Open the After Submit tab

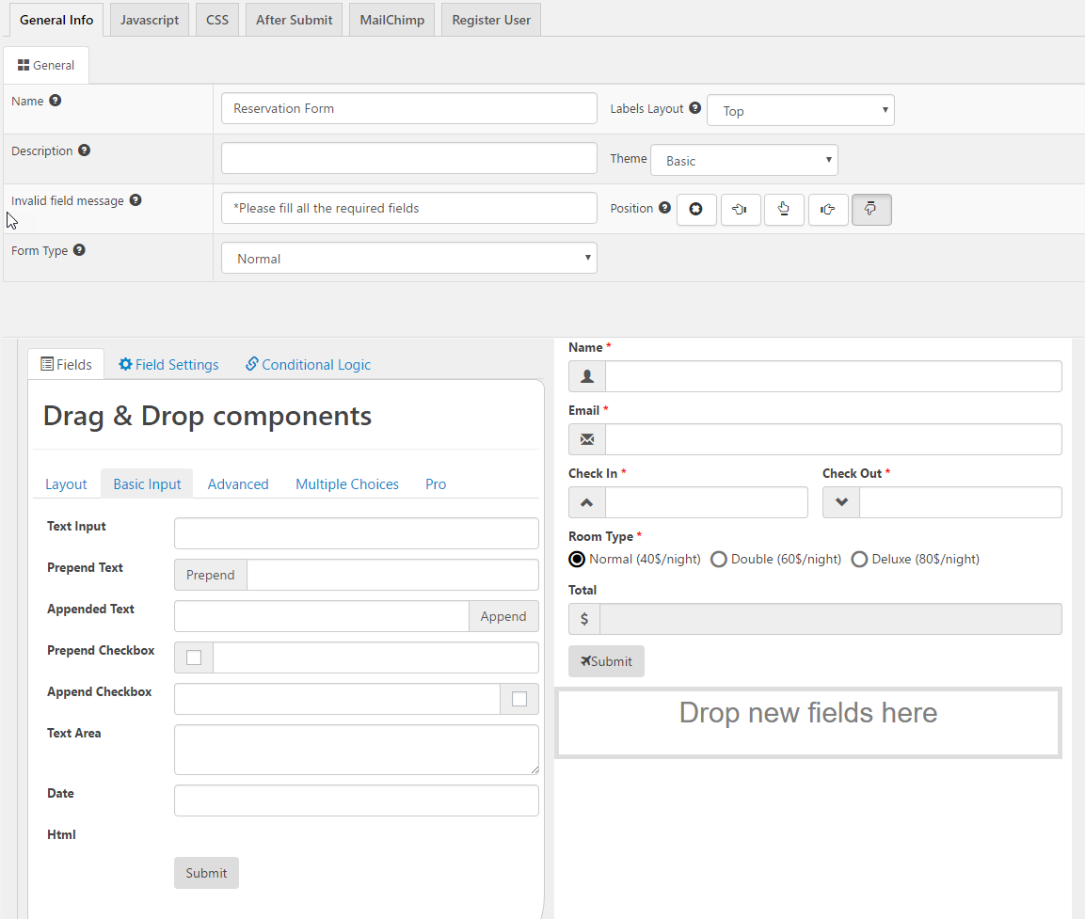click(295, 20)
